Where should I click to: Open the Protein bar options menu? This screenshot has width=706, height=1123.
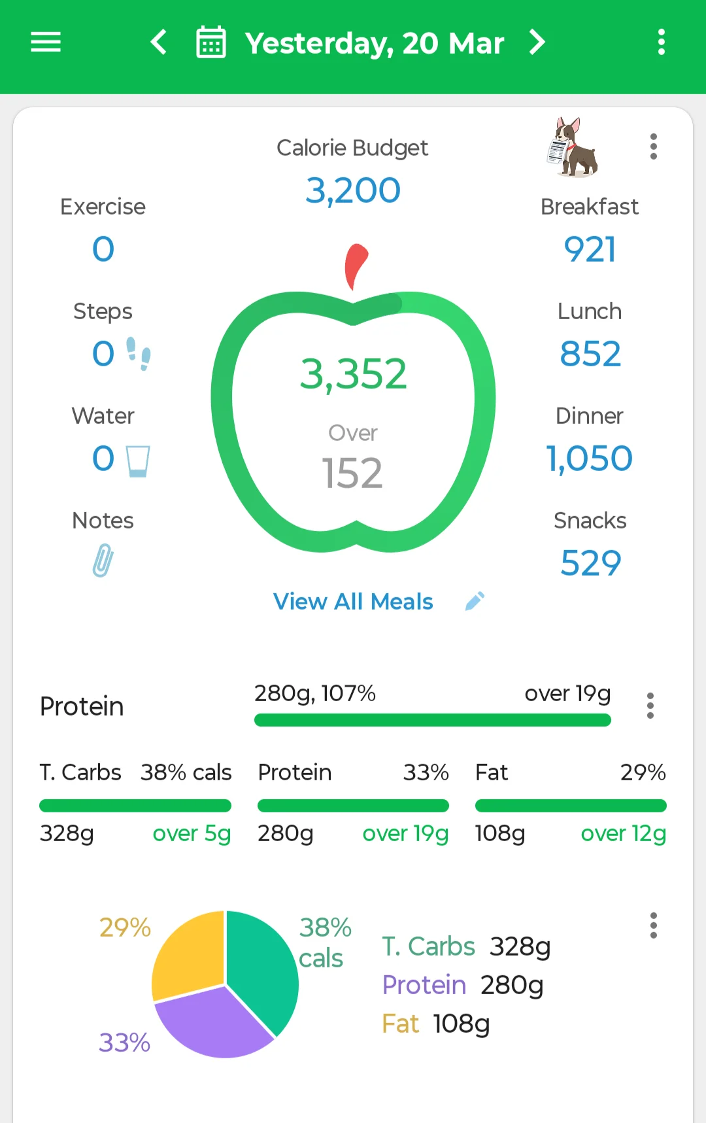[650, 706]
